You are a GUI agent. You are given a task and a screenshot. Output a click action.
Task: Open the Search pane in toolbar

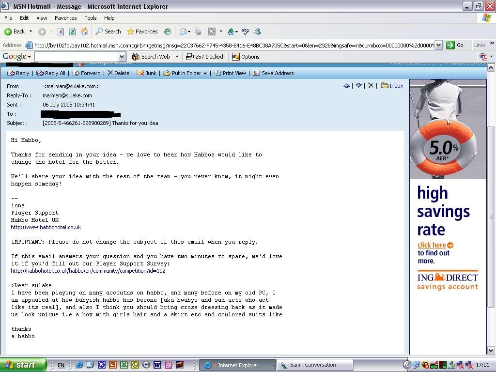[x=108, y=31]
